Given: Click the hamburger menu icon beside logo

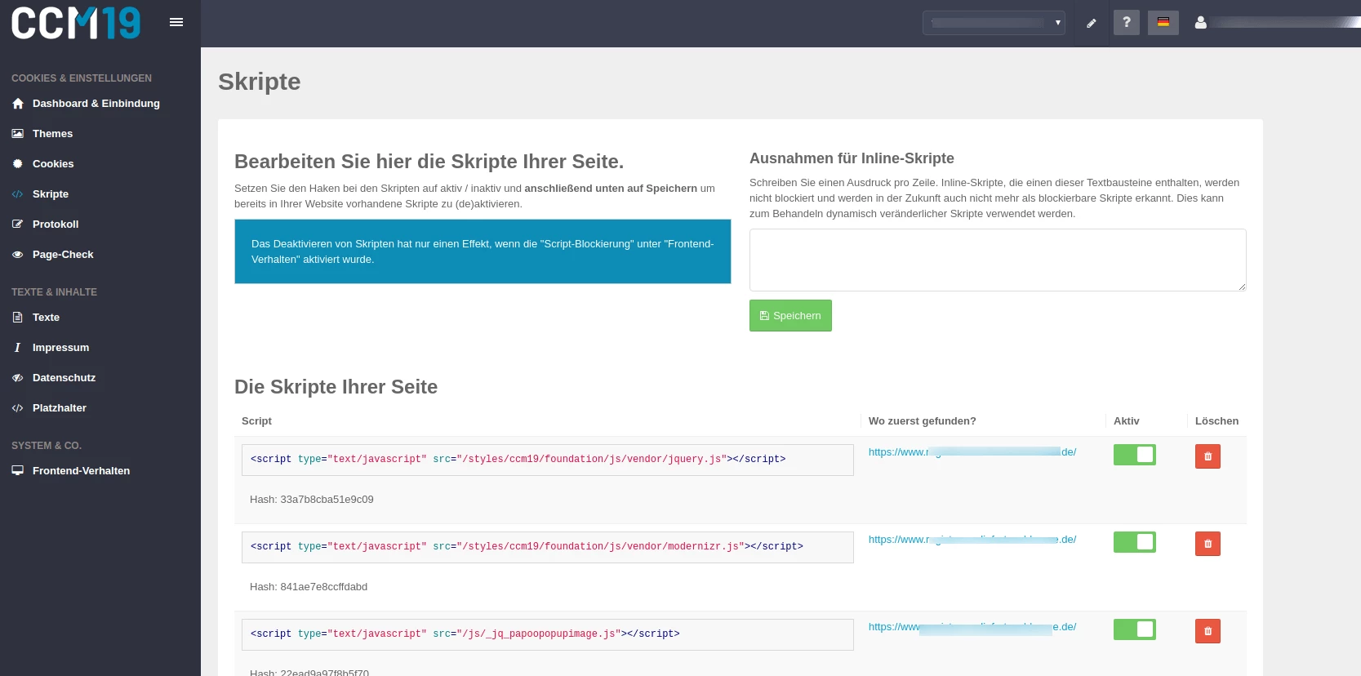Looking at the screenshot, I should click(x=176, y=22).
